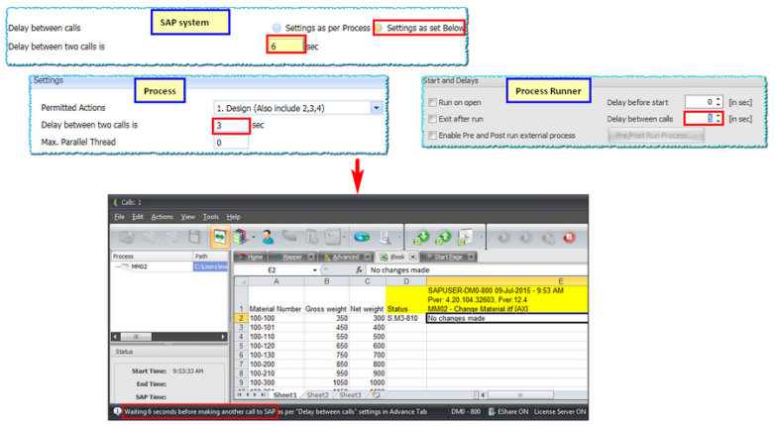Image resolution: width=775 pixels, height=426 pixels.
Task: Click the License Server ON status indicator
Action: [560, 411]
